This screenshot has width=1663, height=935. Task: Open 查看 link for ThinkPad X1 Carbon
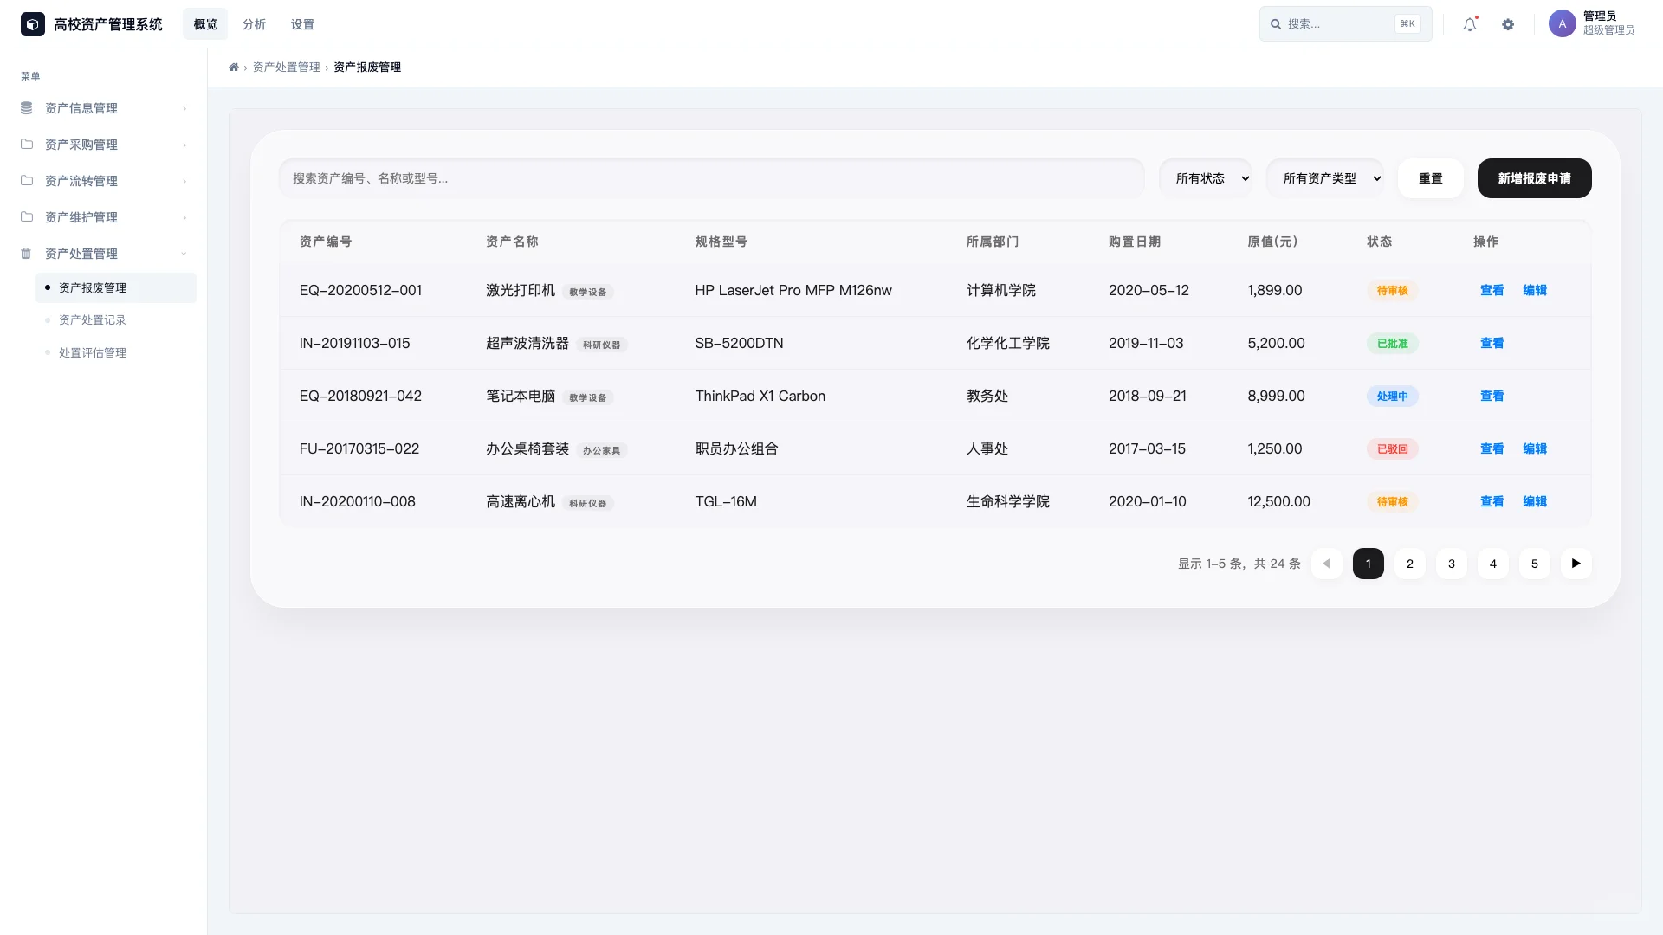click(1492, 396)
